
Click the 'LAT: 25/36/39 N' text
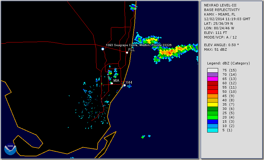(218, 24)
